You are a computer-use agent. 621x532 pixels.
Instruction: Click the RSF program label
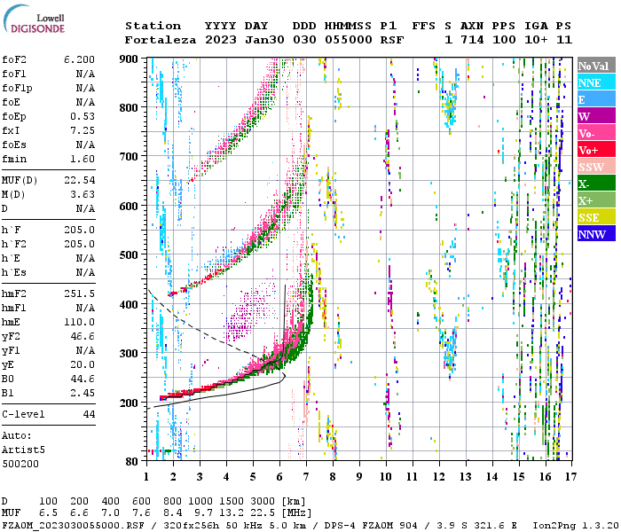click(392, 40)
